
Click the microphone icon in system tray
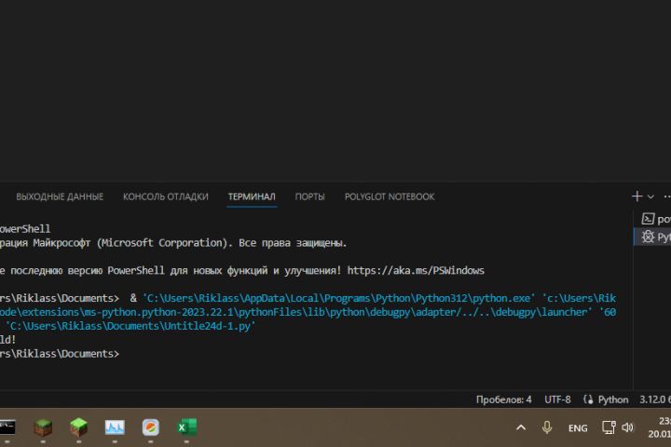coord(547,427)
